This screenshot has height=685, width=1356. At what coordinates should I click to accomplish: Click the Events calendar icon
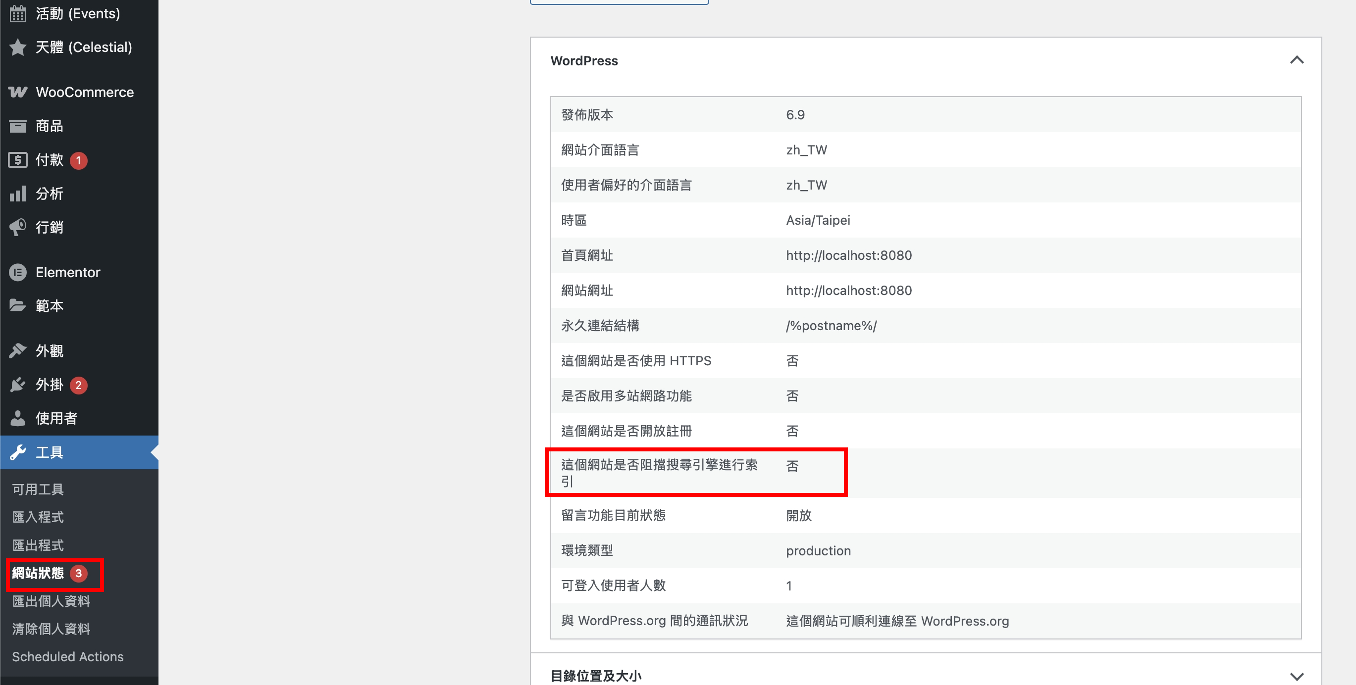pyautogui.click(x=17, y=14)
